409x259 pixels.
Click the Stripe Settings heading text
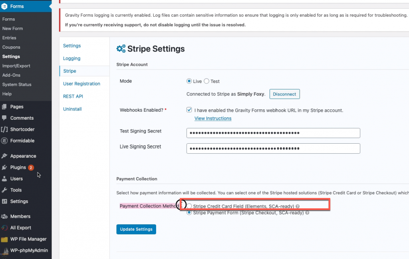156,49
